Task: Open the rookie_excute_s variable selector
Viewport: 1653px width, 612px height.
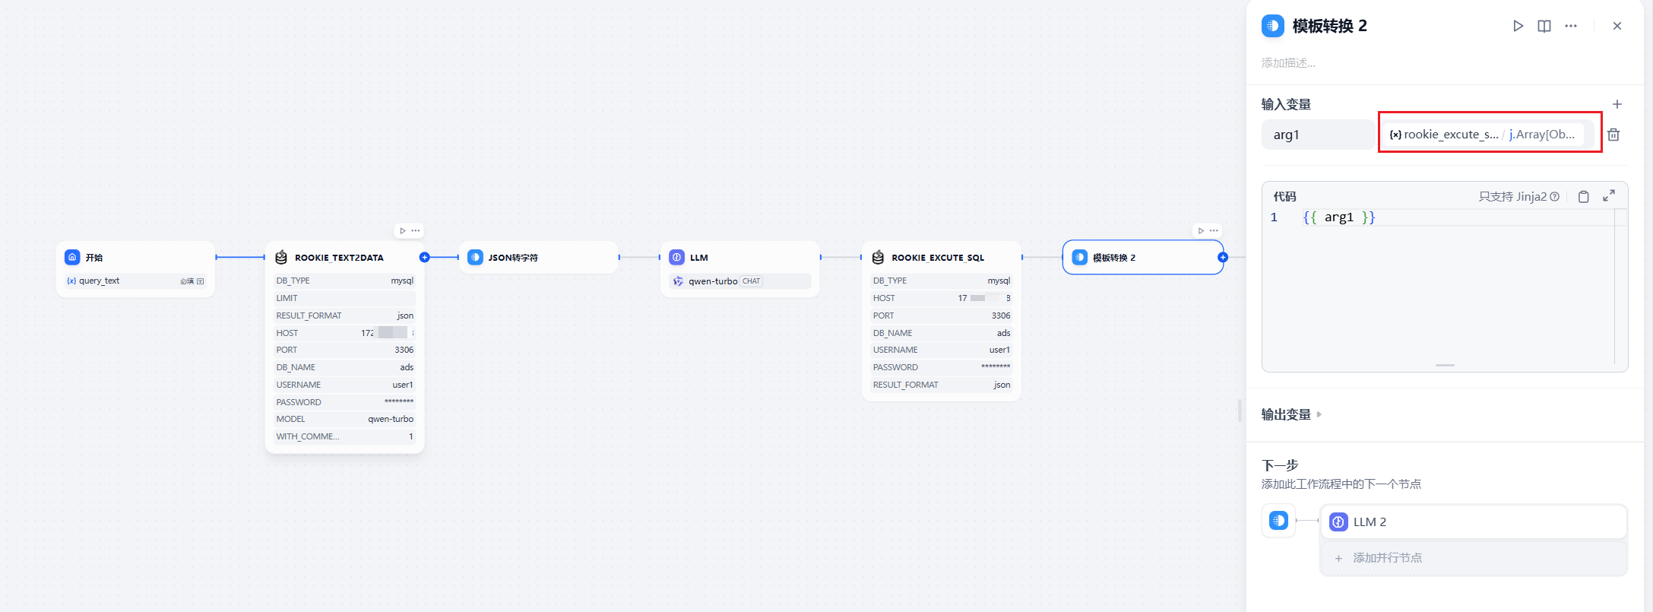Action: coord(1488,134)
